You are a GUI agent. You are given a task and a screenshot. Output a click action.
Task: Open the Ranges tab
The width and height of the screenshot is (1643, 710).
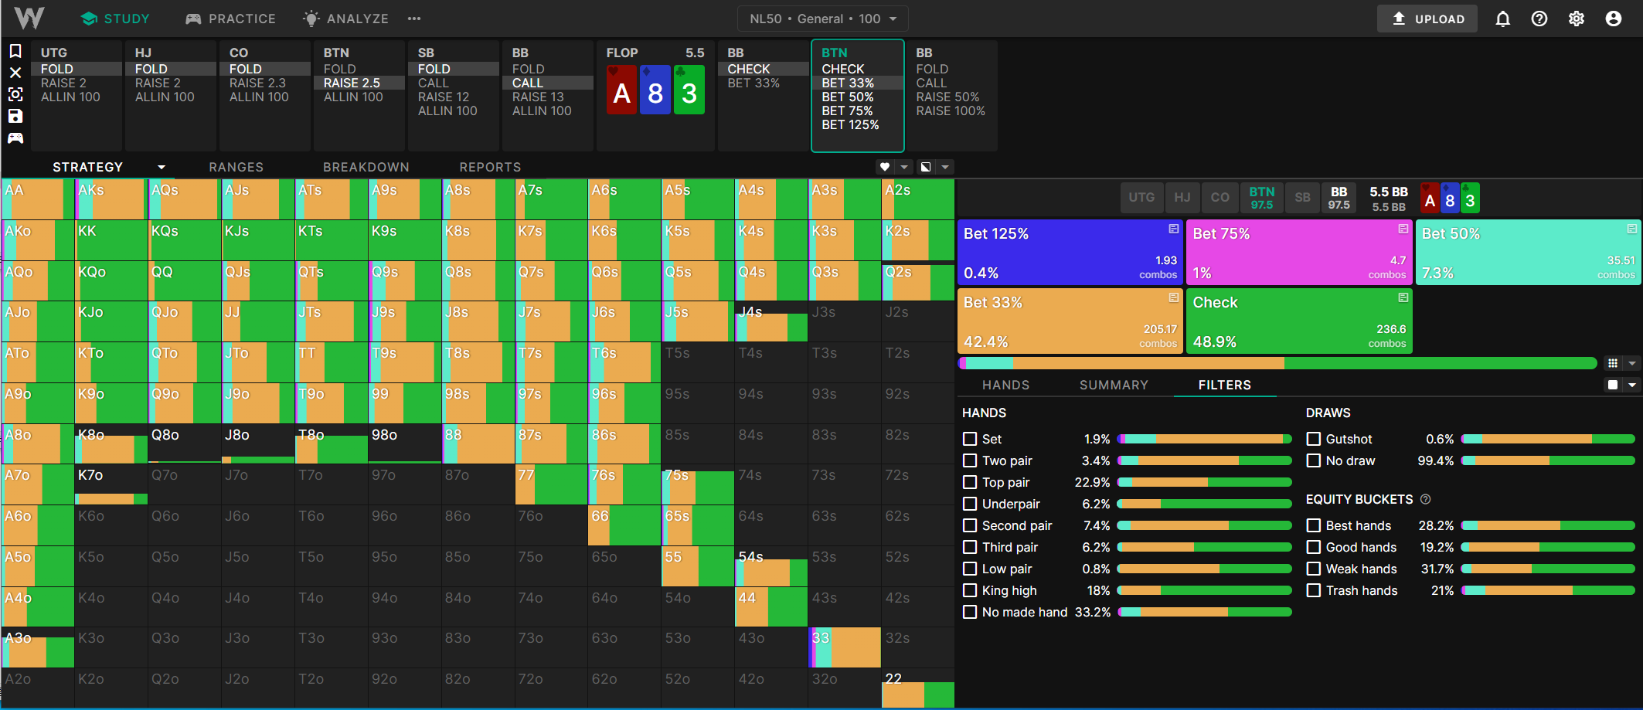(x=236, y=167)
